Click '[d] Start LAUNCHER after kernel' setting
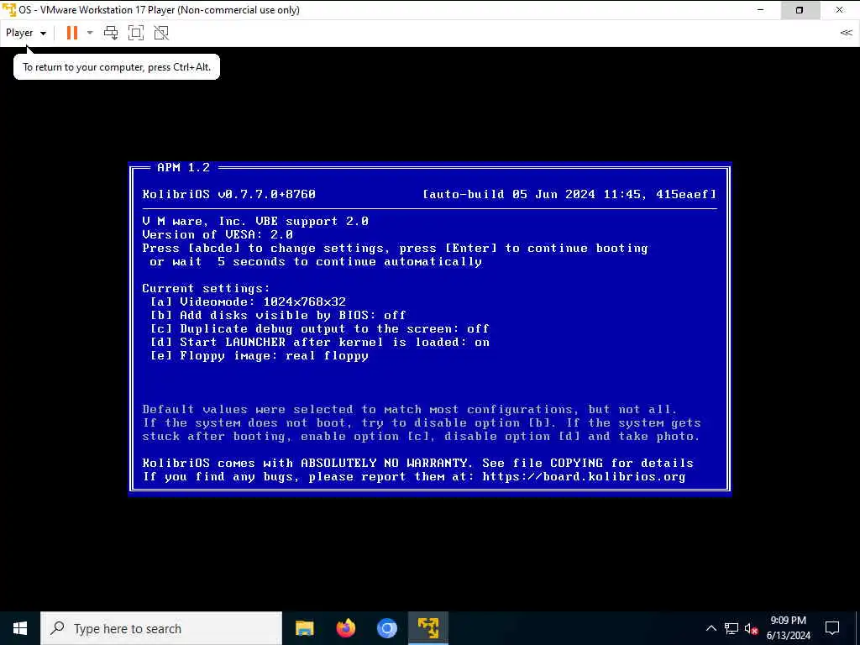860x645 pixels. coord(320,343)
